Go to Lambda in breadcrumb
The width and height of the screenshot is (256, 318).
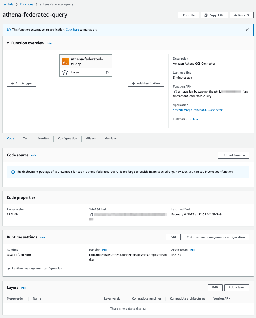8,4
